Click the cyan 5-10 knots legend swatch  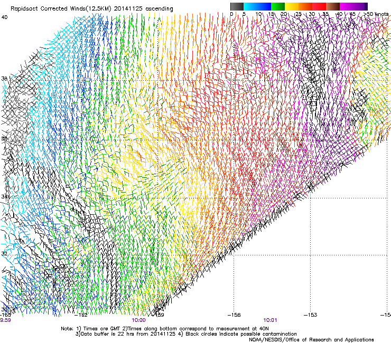pos(250,6)
